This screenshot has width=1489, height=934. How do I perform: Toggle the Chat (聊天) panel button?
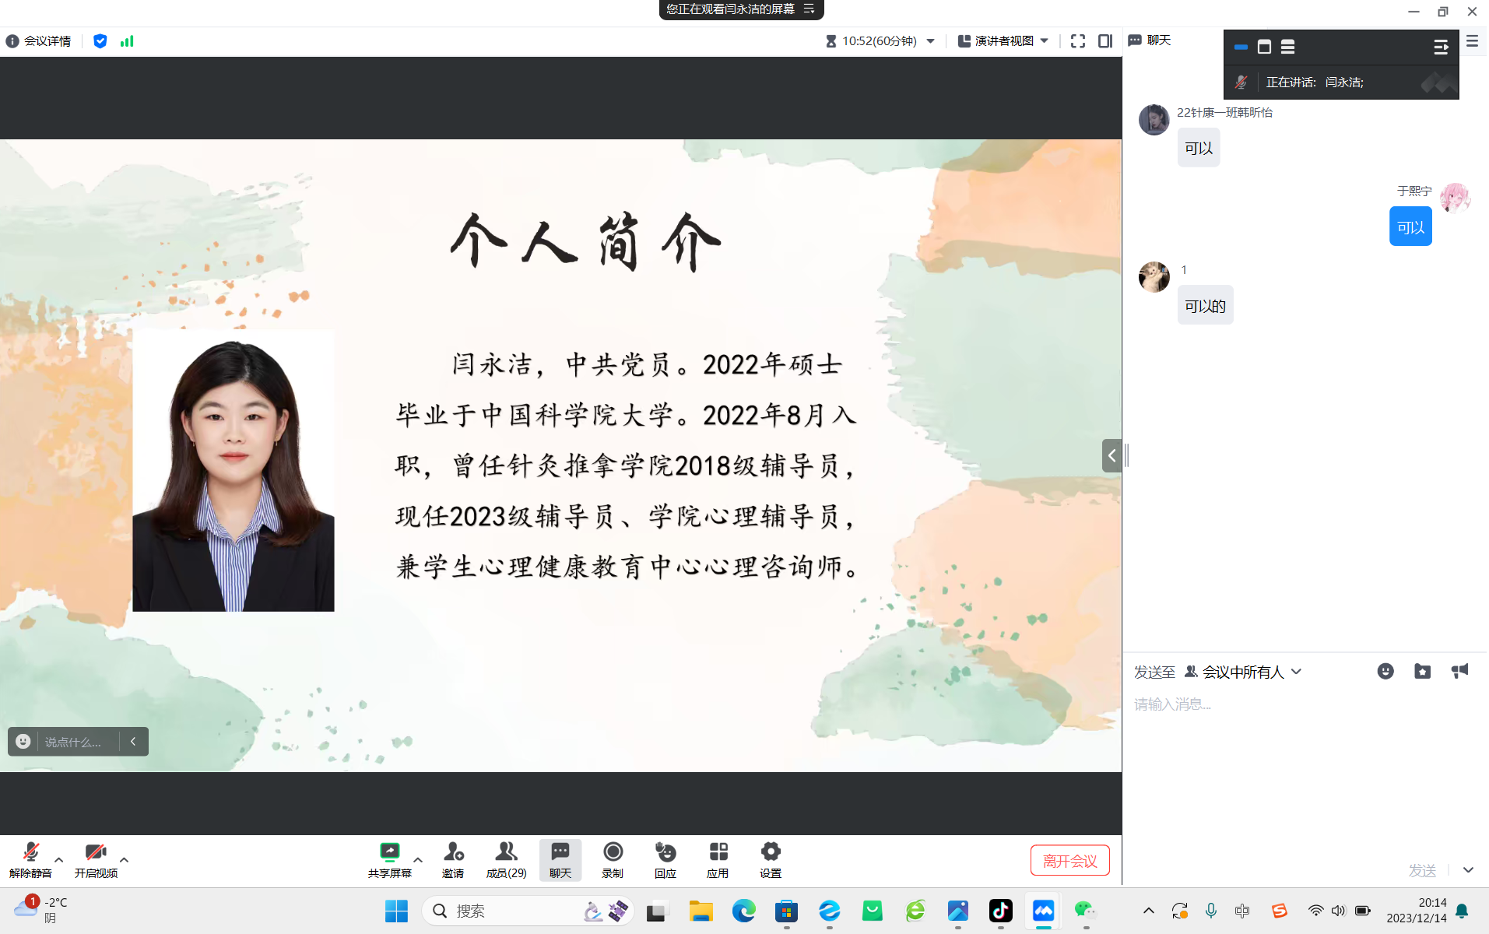560,852
